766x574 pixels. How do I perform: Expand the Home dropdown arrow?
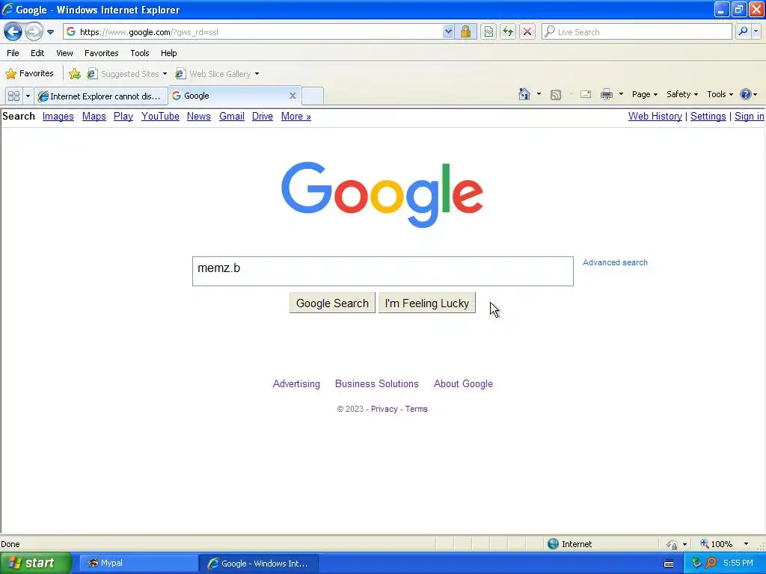click(539, 94)
